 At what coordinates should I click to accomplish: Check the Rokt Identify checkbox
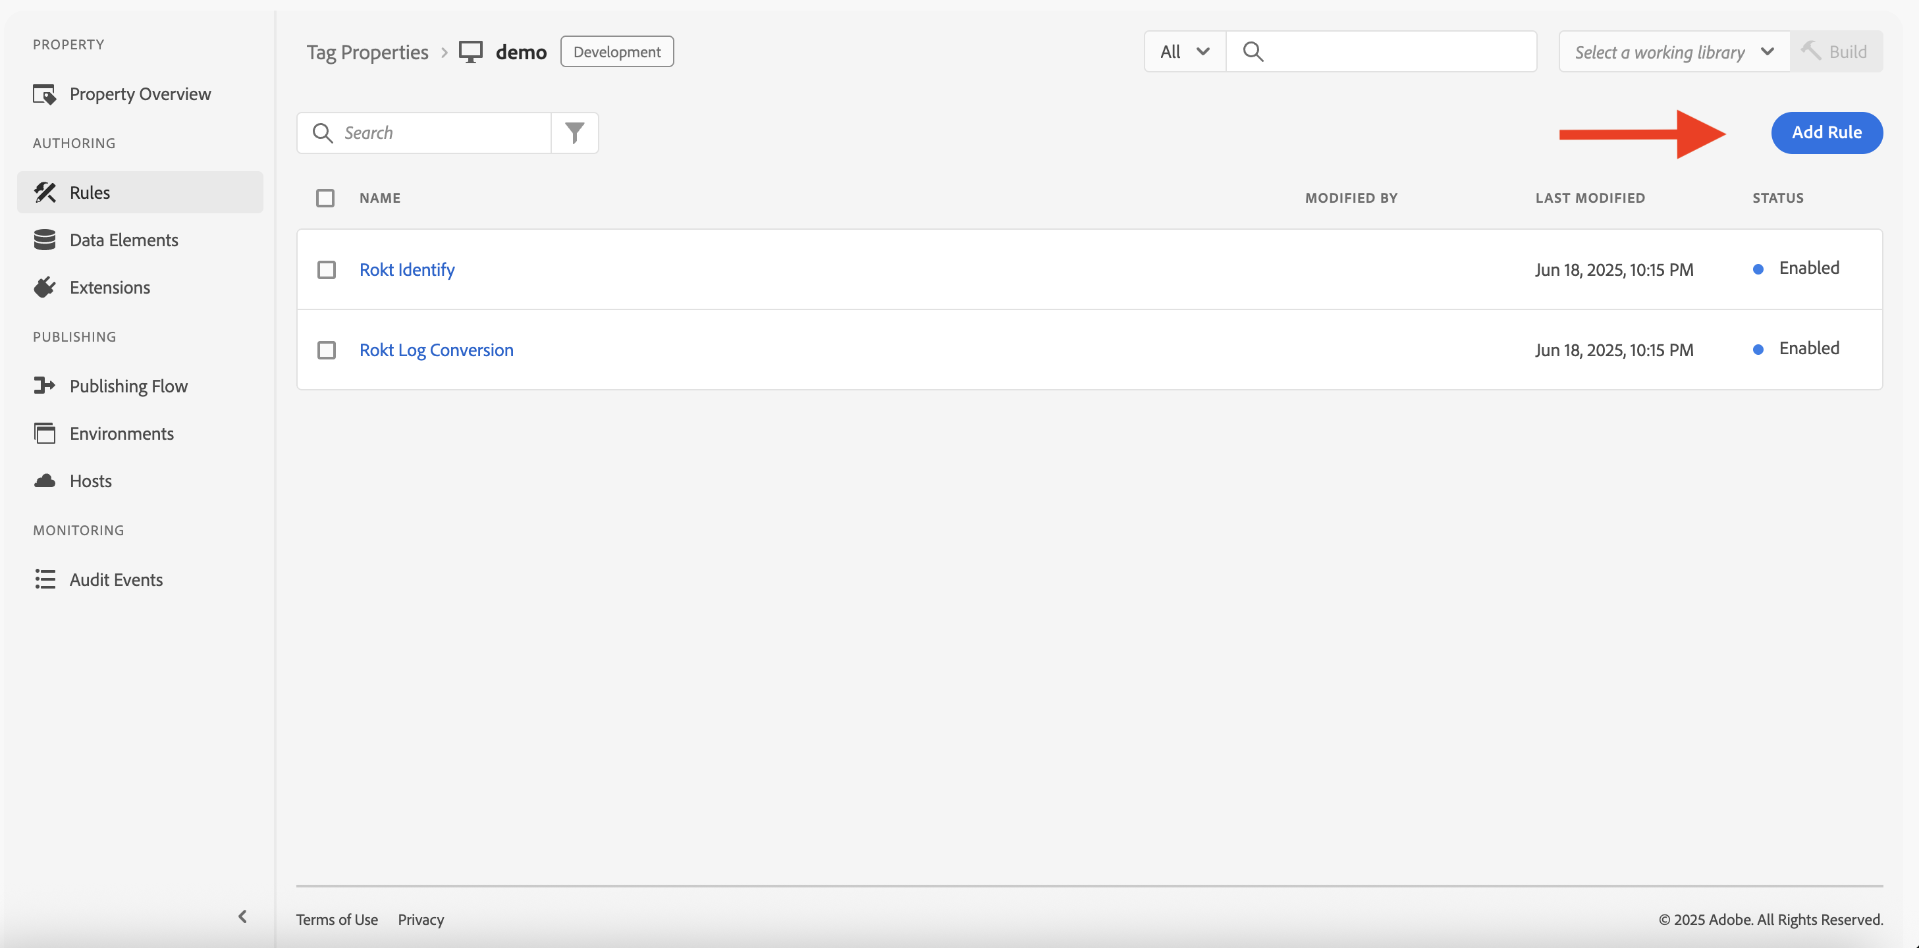(326, 269)
